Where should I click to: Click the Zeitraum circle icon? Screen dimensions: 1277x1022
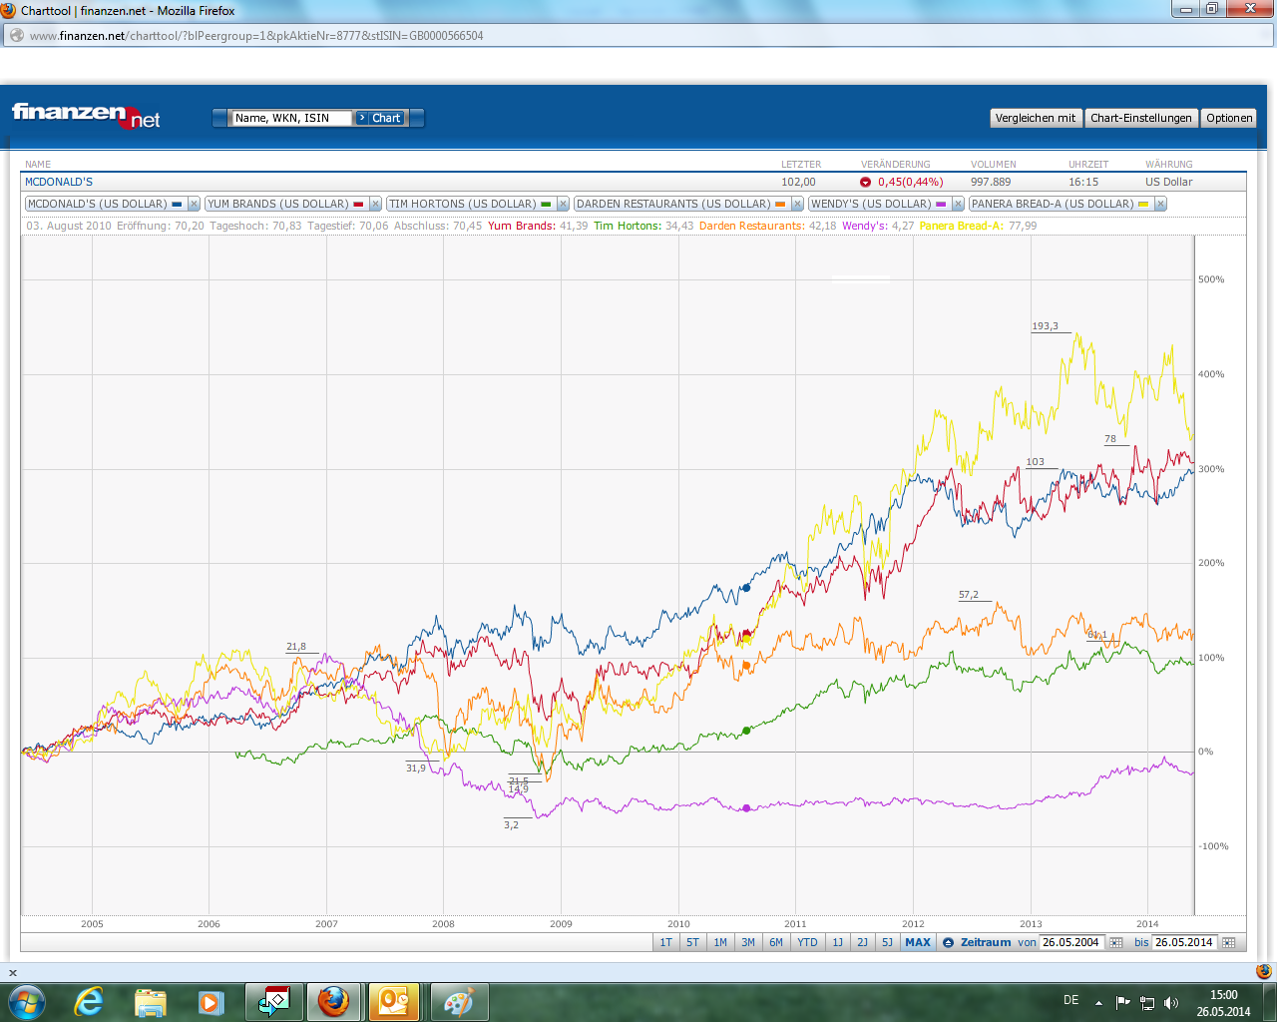click(948, 942)
